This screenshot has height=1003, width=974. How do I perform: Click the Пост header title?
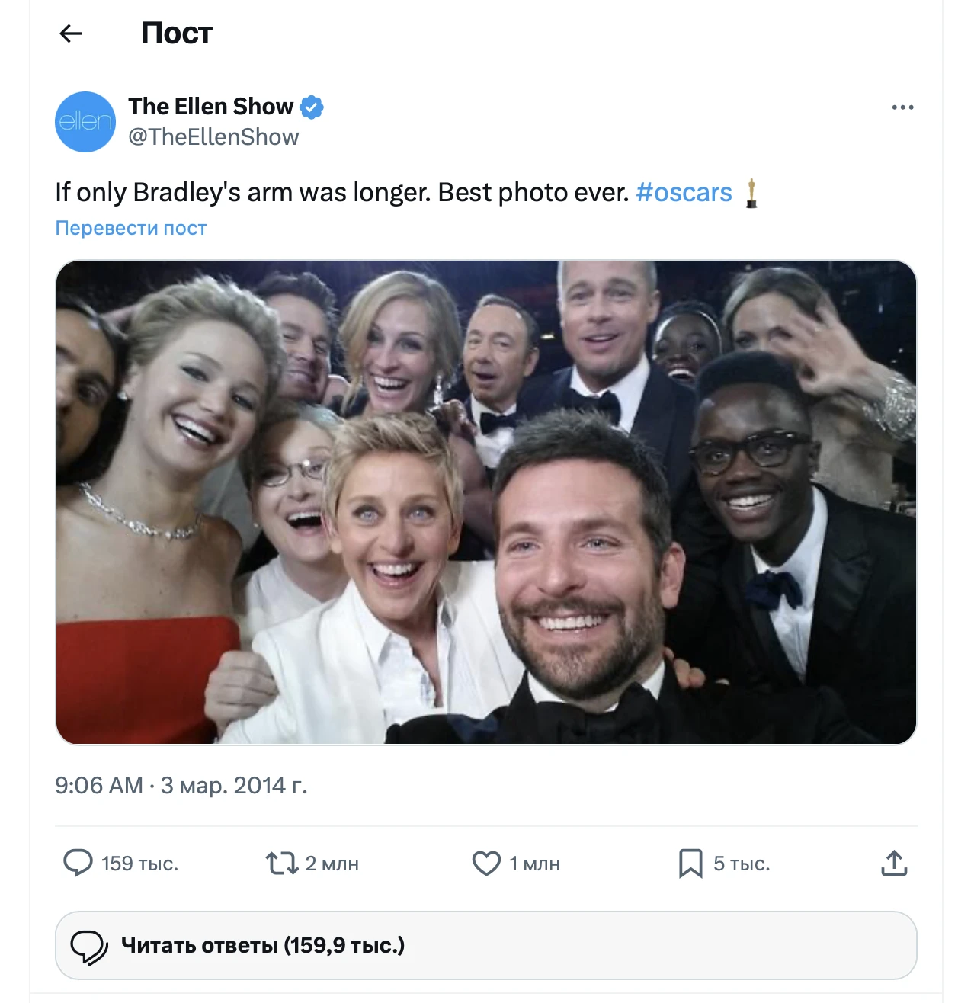click(x=178, y=33)
